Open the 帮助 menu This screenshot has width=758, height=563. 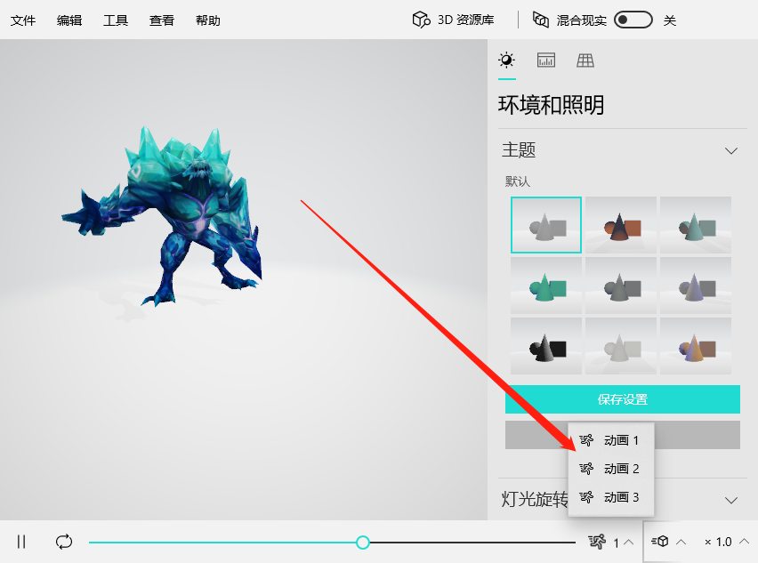point(208,20)
